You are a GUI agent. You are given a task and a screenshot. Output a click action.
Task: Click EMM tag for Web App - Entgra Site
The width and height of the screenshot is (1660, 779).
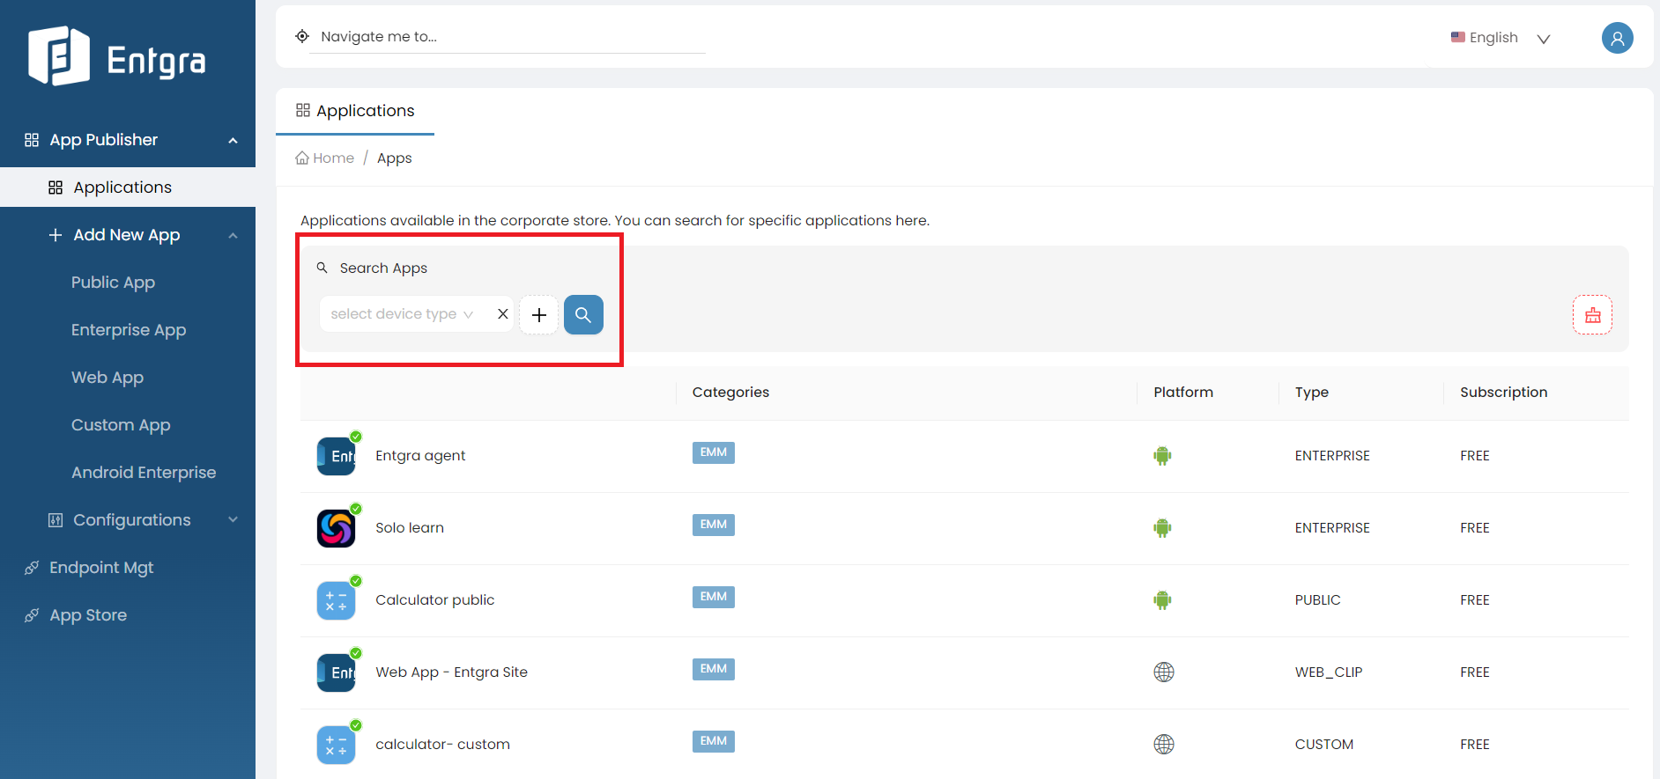coord(714,669)
